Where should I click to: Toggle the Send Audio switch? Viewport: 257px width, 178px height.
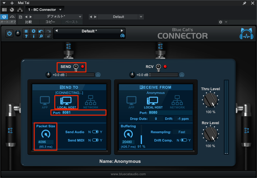click(x=95, y=132)
